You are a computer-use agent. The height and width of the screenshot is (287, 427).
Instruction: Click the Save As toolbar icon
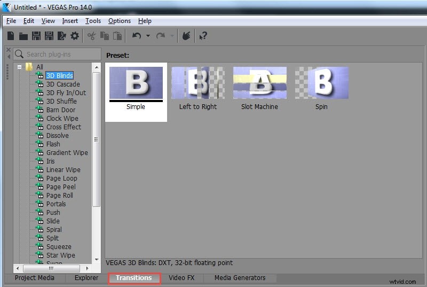click(x=49, y=36)
